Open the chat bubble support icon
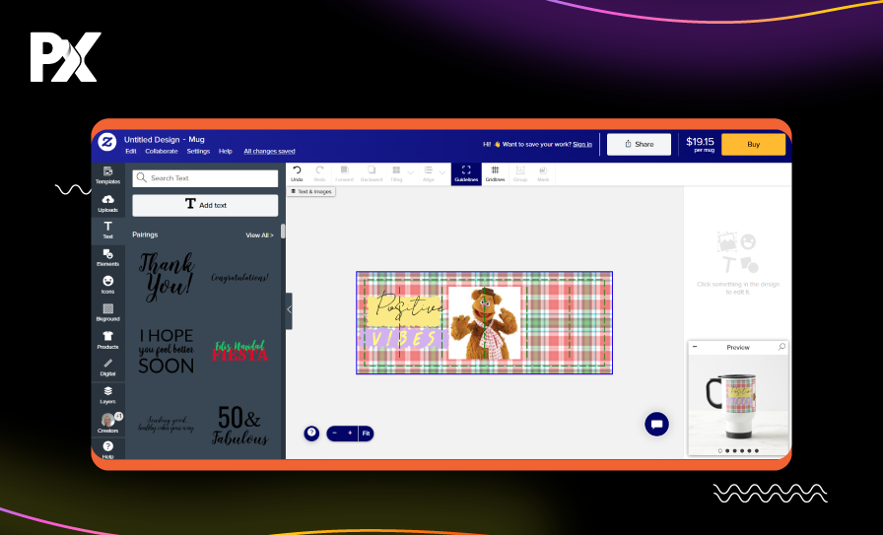 [x=657, y=424]
